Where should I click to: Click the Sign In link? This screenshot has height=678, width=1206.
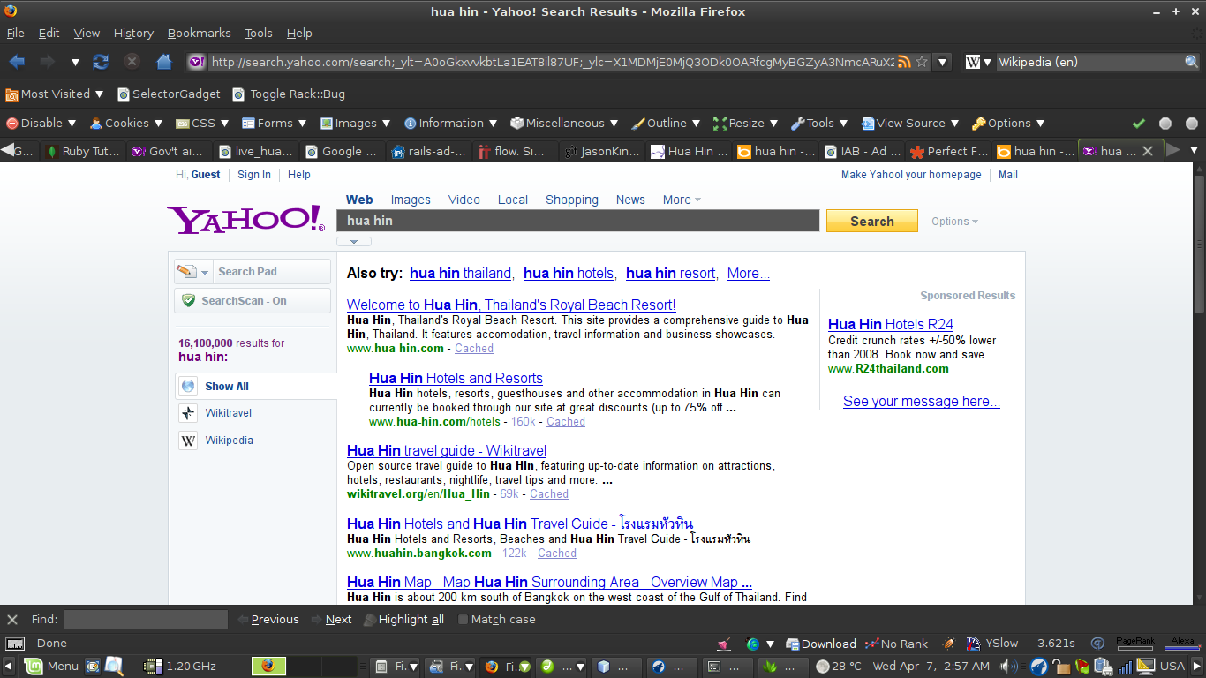click(254, 175)
